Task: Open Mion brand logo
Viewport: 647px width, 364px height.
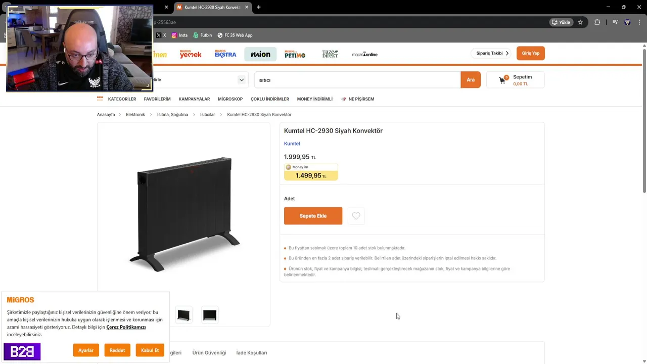Action: point(260,54)
